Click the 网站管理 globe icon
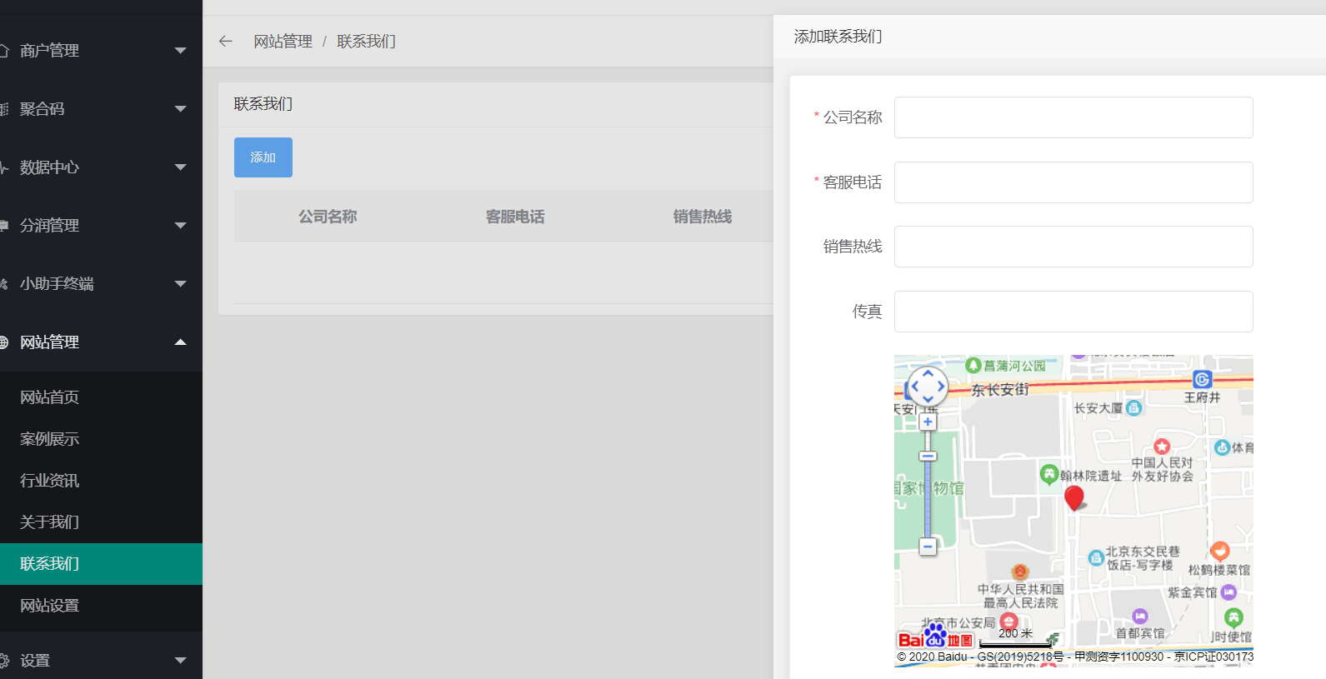Screen dimensions: 1326x679 click(3, 342)
